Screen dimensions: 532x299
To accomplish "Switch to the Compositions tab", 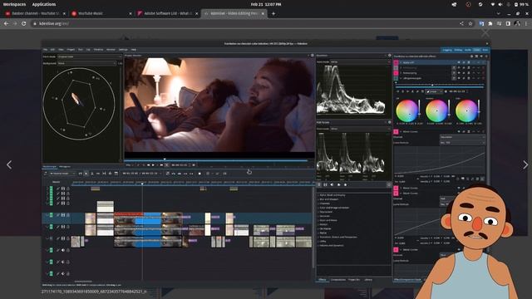I will click(338, 280).
